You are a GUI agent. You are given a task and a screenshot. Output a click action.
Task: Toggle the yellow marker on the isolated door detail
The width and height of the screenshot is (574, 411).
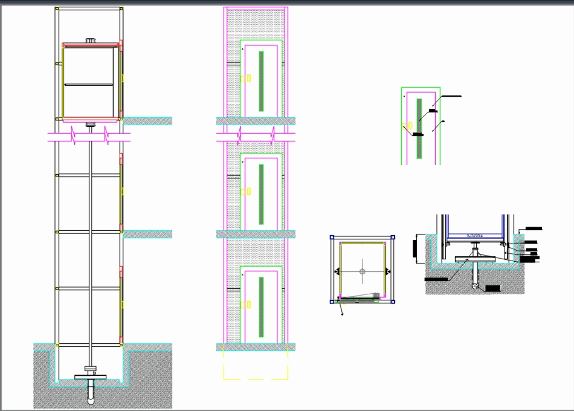click(403, 126)
